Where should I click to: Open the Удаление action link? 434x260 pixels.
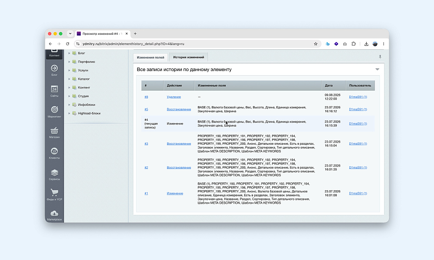click(x=174, y=97)
